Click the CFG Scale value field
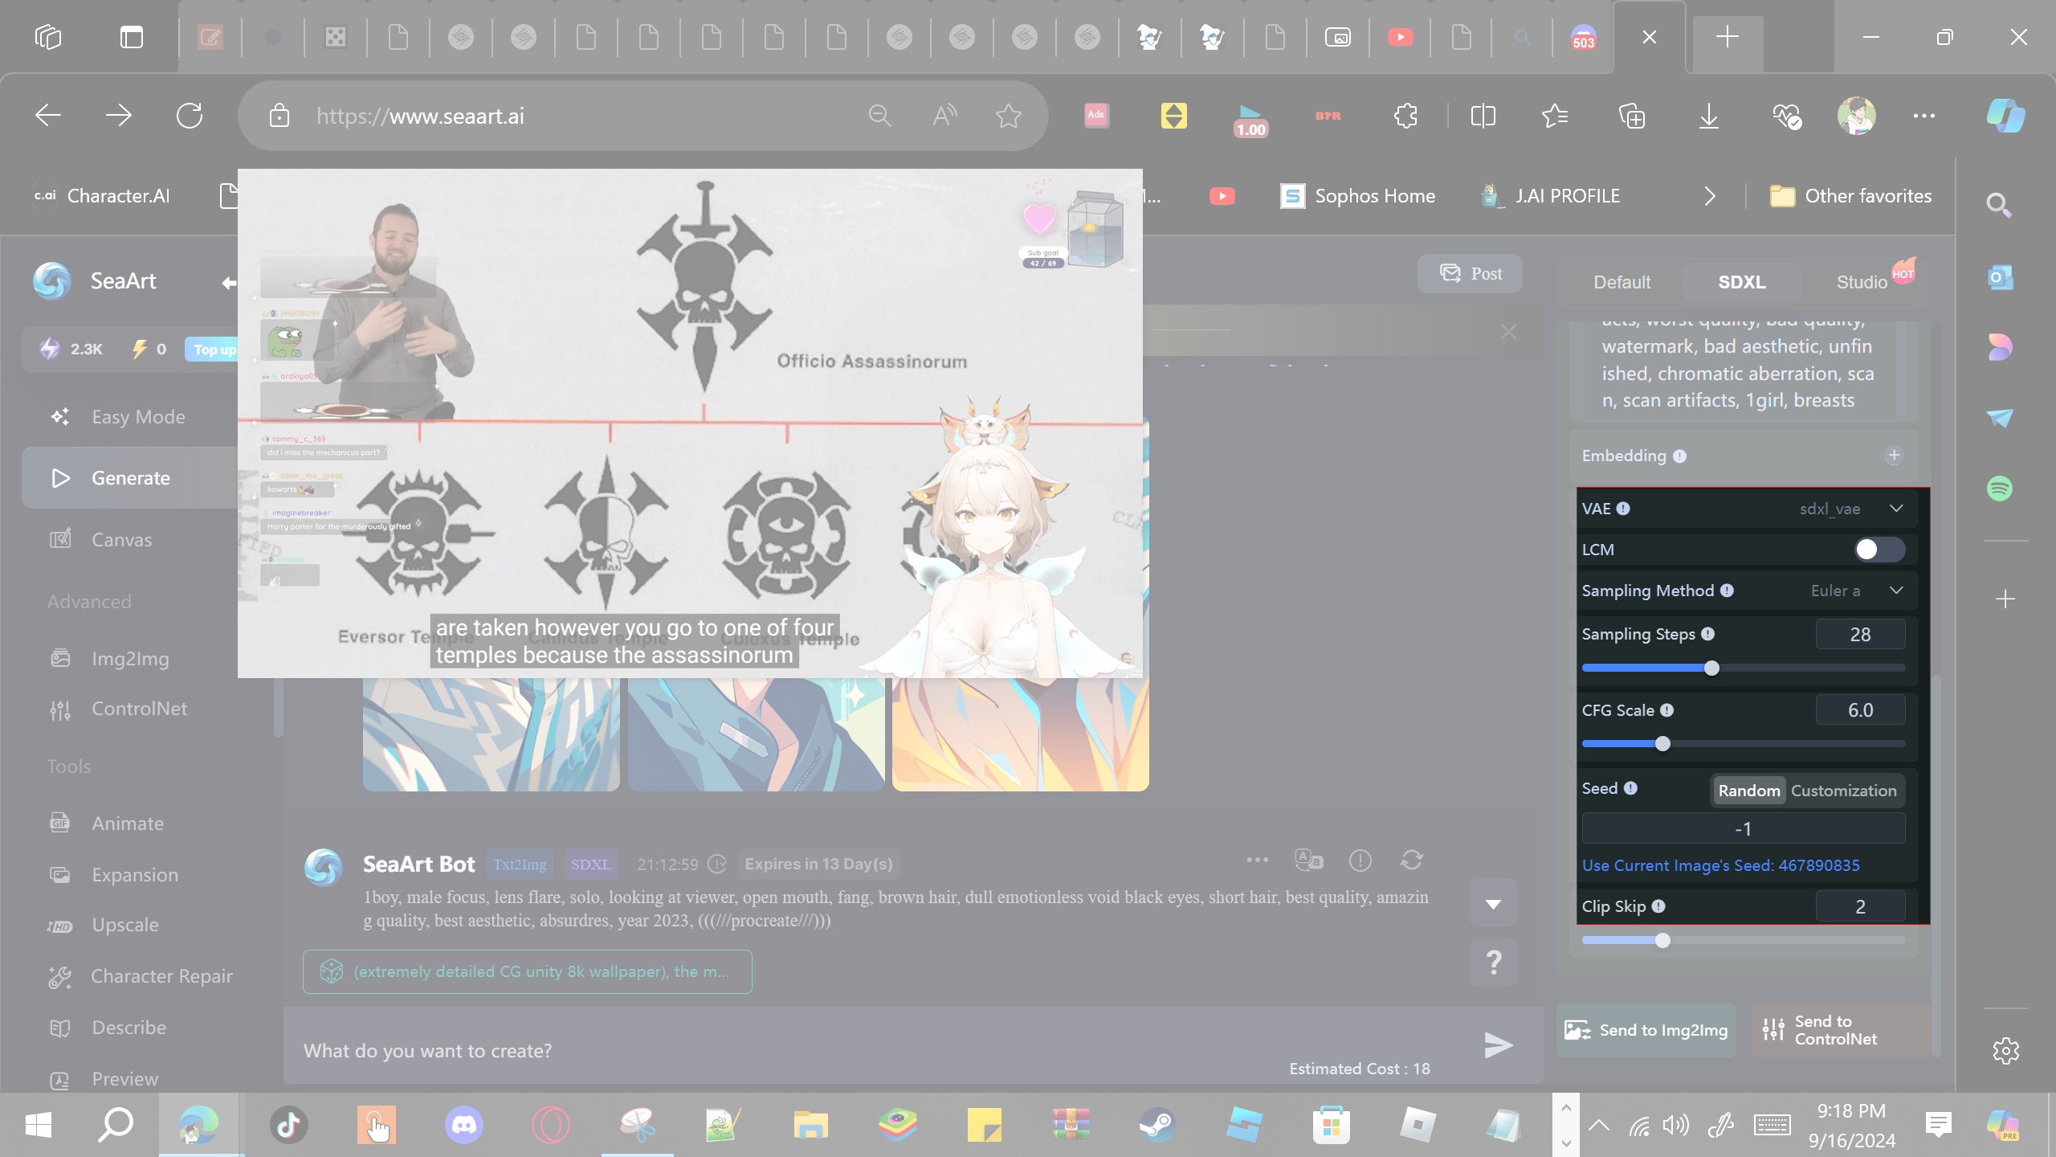This screenshot has width=2056, height=1157. [x=1860, y=710]
